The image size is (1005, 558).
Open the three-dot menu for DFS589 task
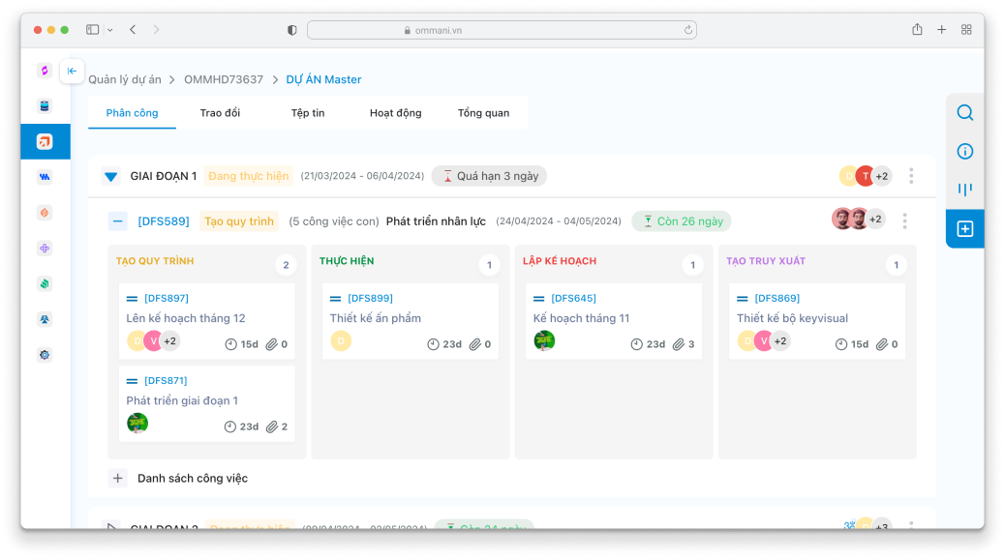(904, 221)
